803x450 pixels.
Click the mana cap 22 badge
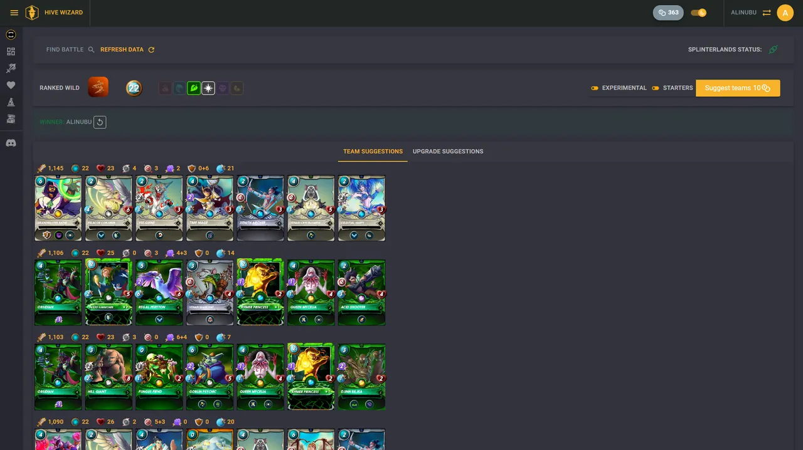[x=134, y=88]
